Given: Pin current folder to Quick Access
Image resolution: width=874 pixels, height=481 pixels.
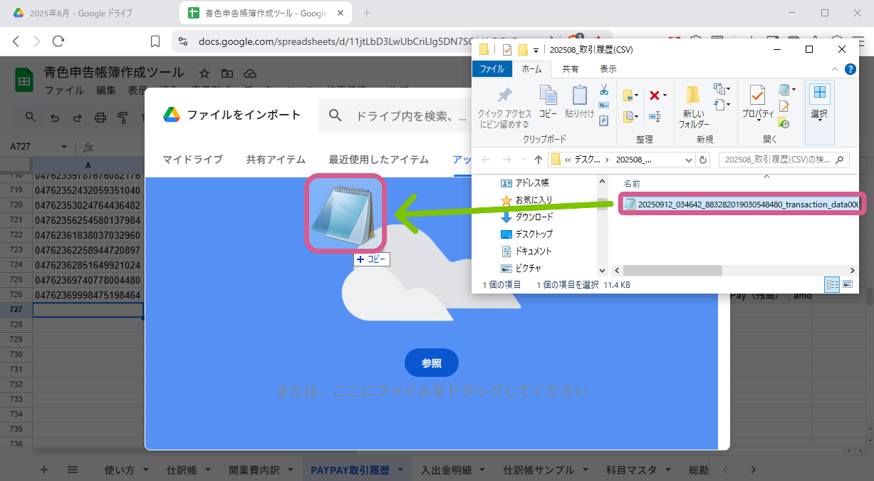Looking at the screenshot, I should 504,107.
